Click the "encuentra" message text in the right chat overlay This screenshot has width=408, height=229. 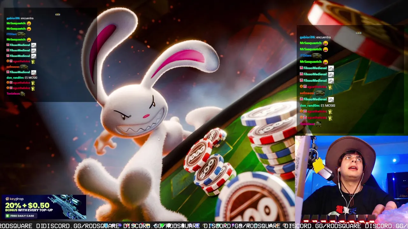(323, 37)
